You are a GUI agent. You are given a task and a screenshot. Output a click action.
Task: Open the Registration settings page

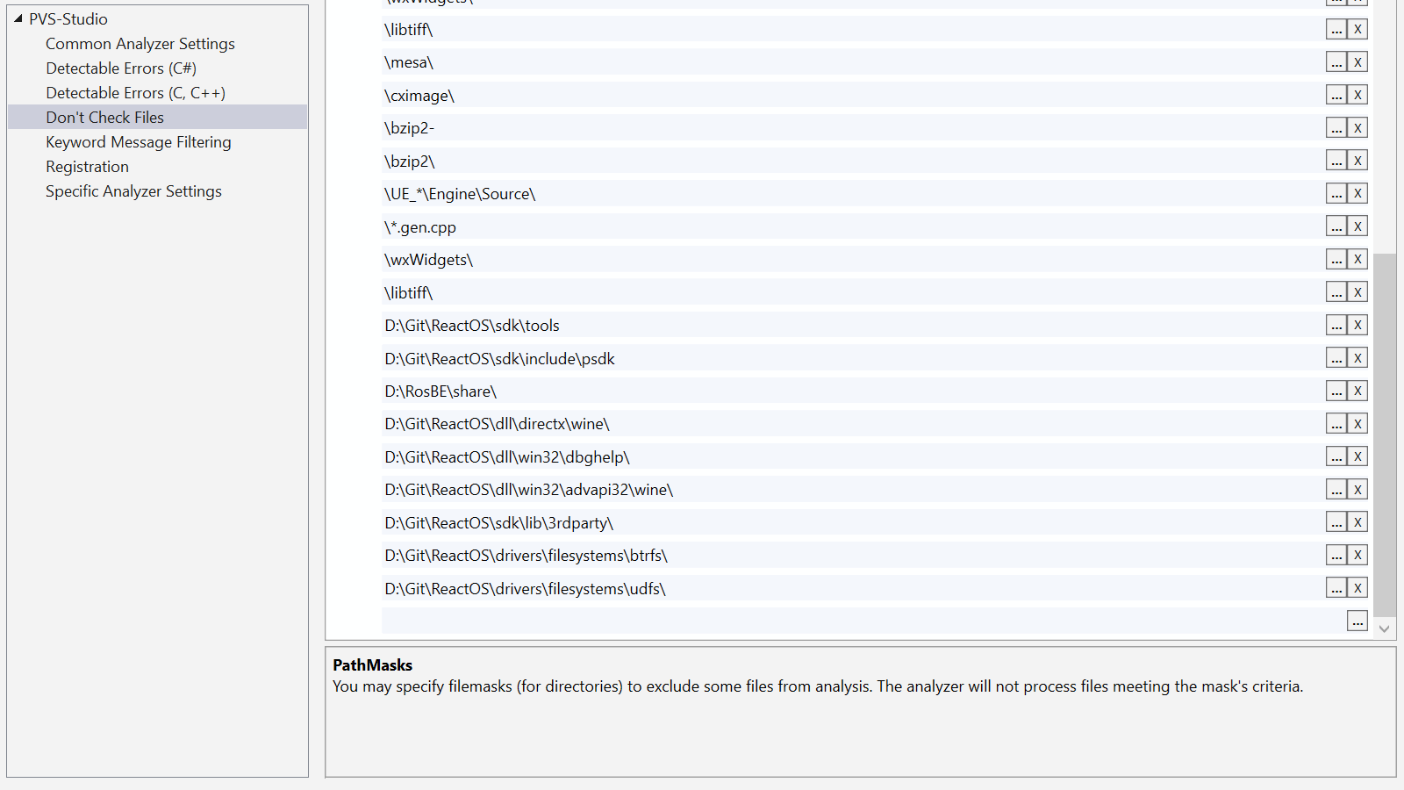(x=87, y=166)
